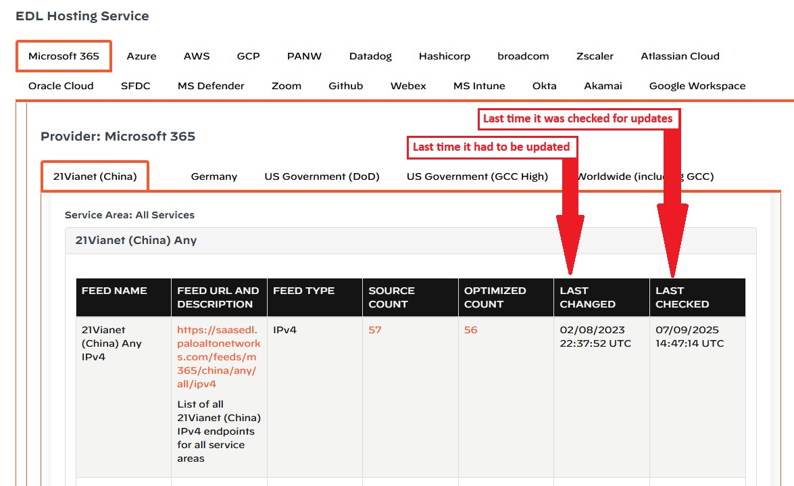Viewport: 794px width, 486px height.
Task: Select the US Government (DoD) tab
Action: pyautogui.click(x=322, y=176)
